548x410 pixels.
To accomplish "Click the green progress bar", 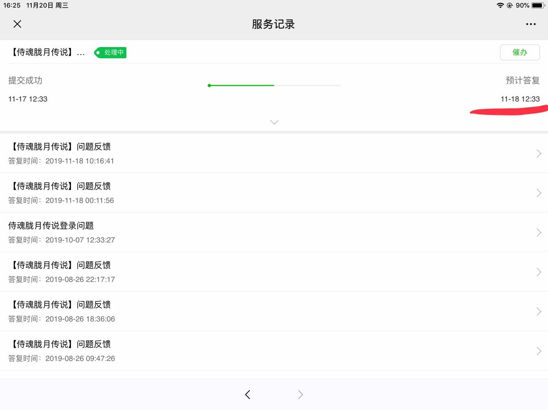I will pos(242,85).
